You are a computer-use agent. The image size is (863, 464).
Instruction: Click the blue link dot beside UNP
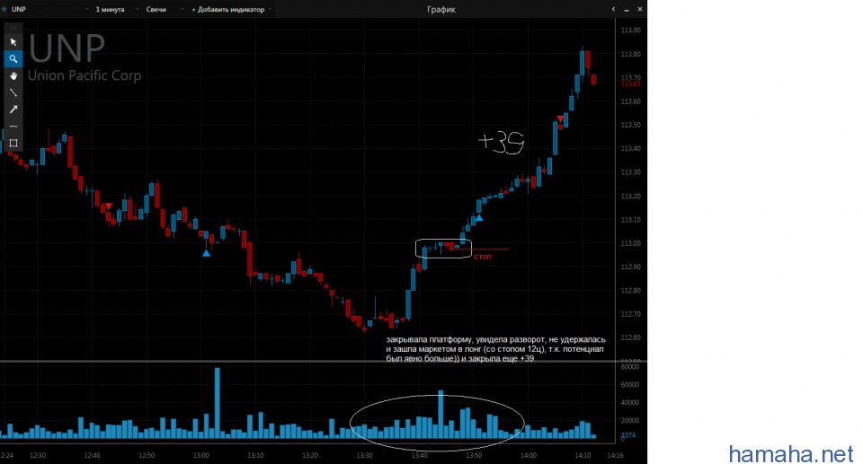4,9
